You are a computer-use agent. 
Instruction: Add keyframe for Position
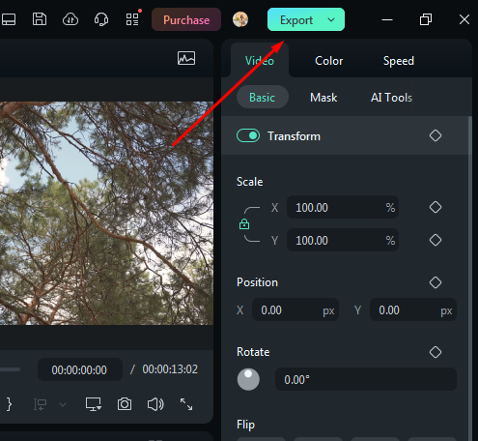436,282
